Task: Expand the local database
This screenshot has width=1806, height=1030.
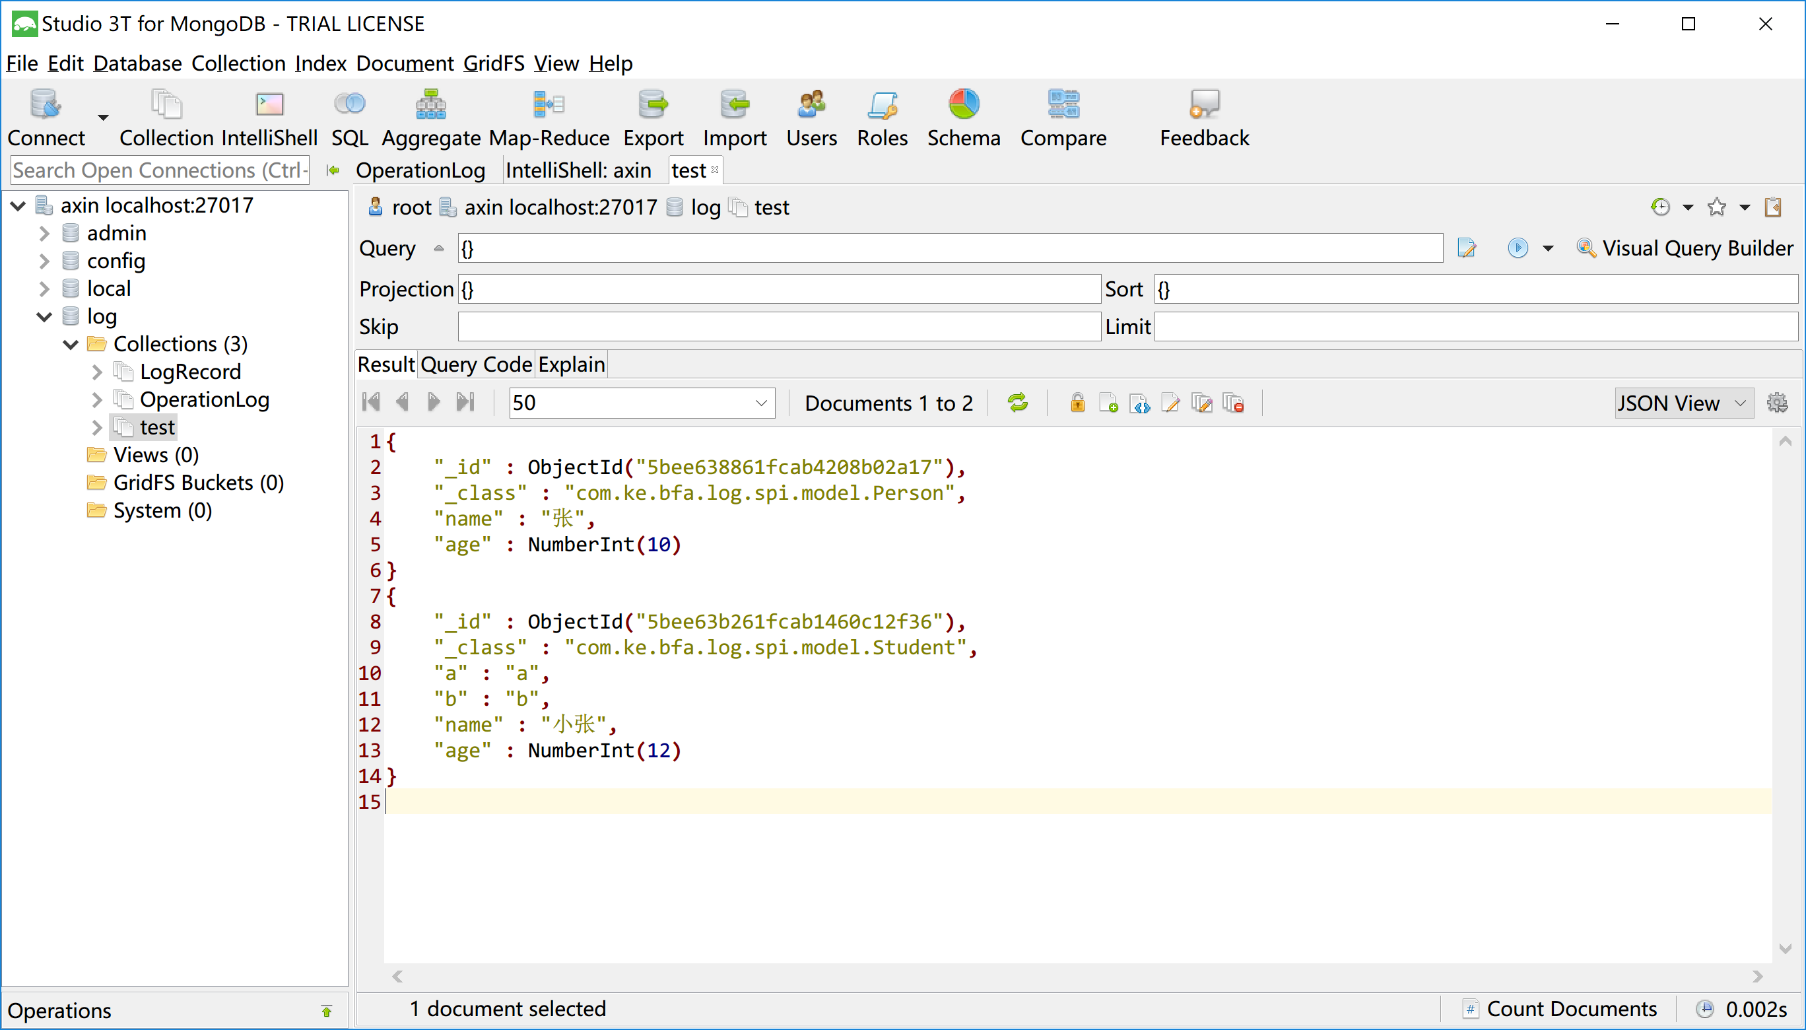Action: 44,289
